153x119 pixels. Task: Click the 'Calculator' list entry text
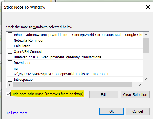tap(22, 46)
